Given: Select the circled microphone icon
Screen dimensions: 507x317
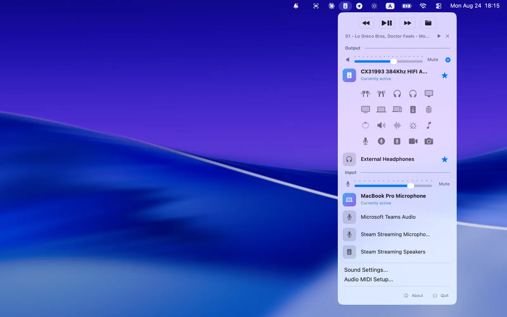Looking at the screenshot, I should [x=381, y=141].
